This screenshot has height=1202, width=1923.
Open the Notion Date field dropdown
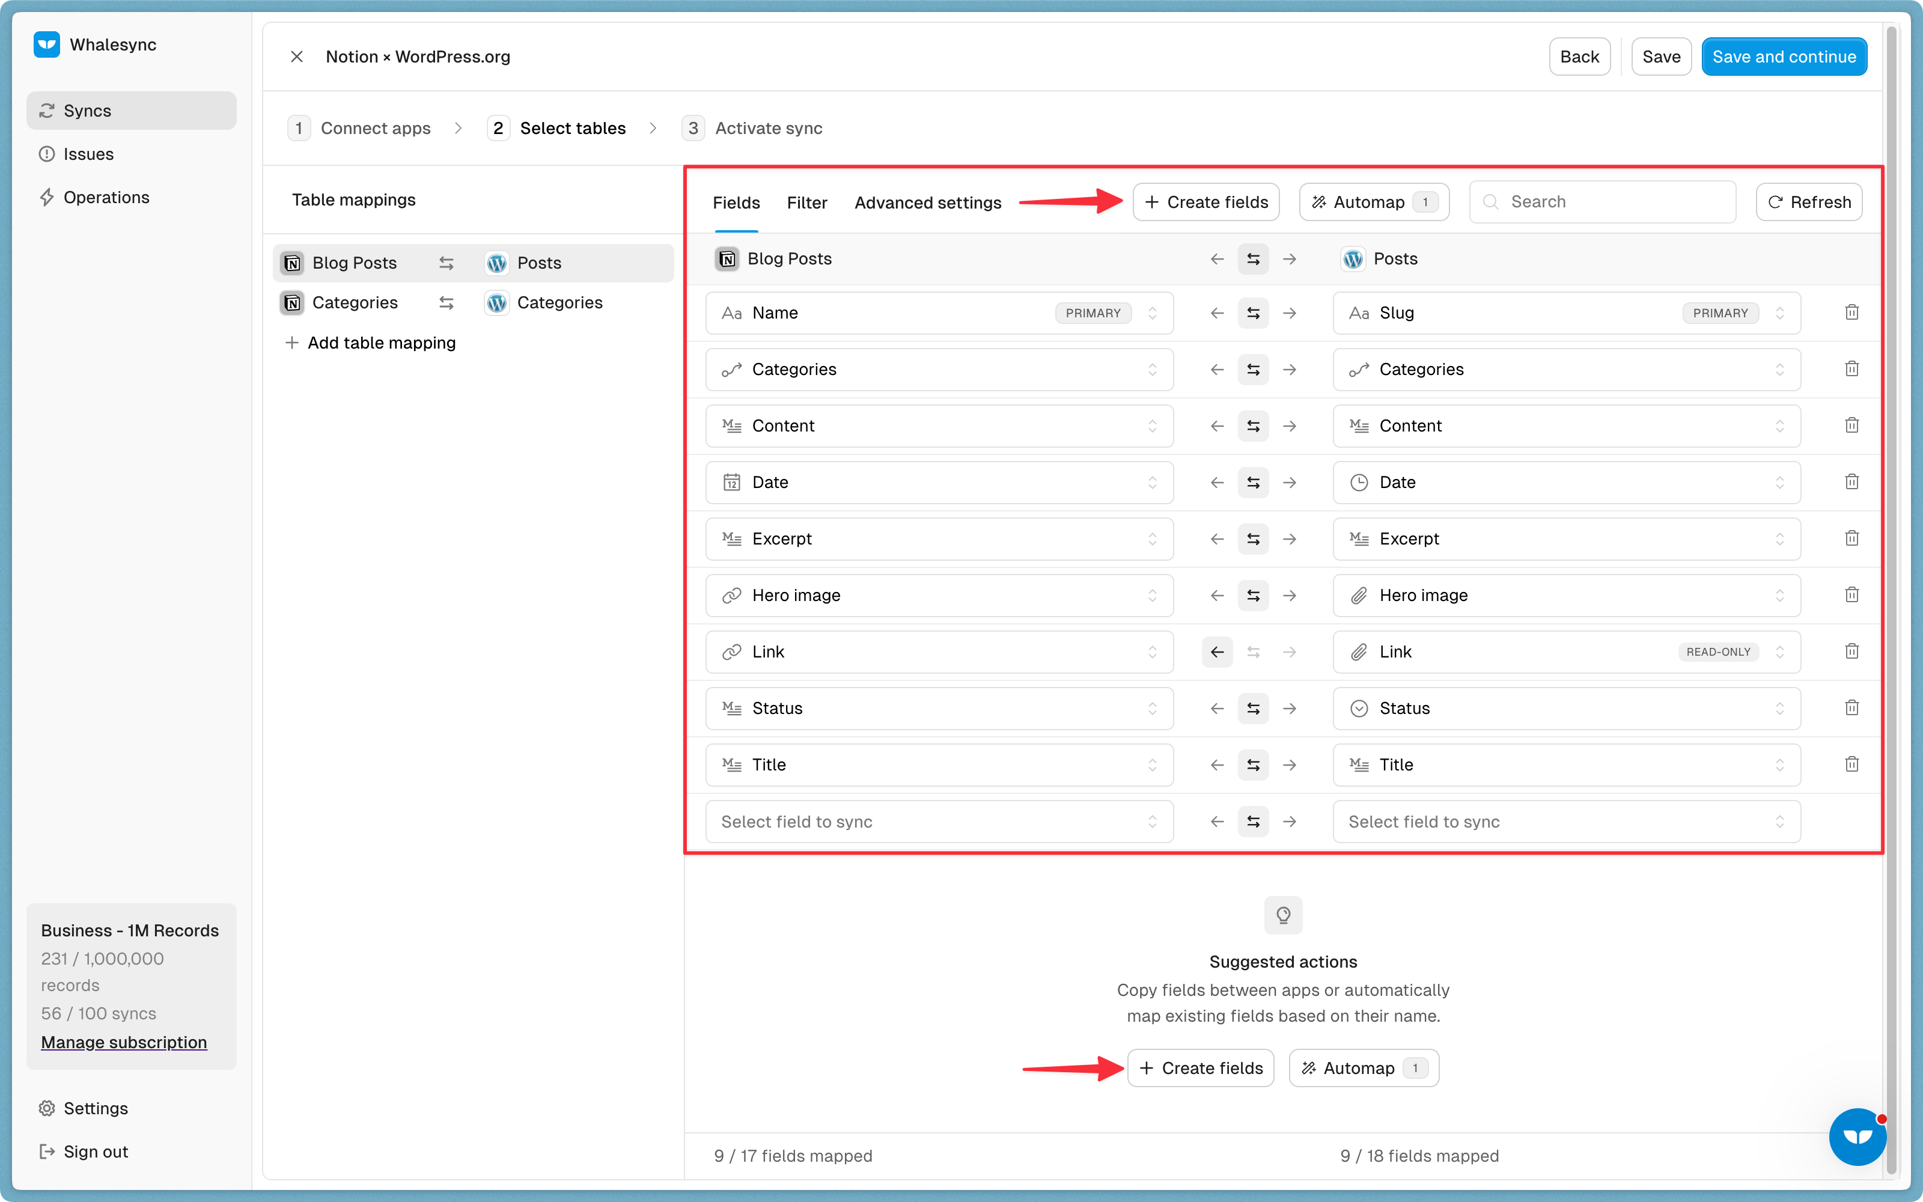[939, 483]
